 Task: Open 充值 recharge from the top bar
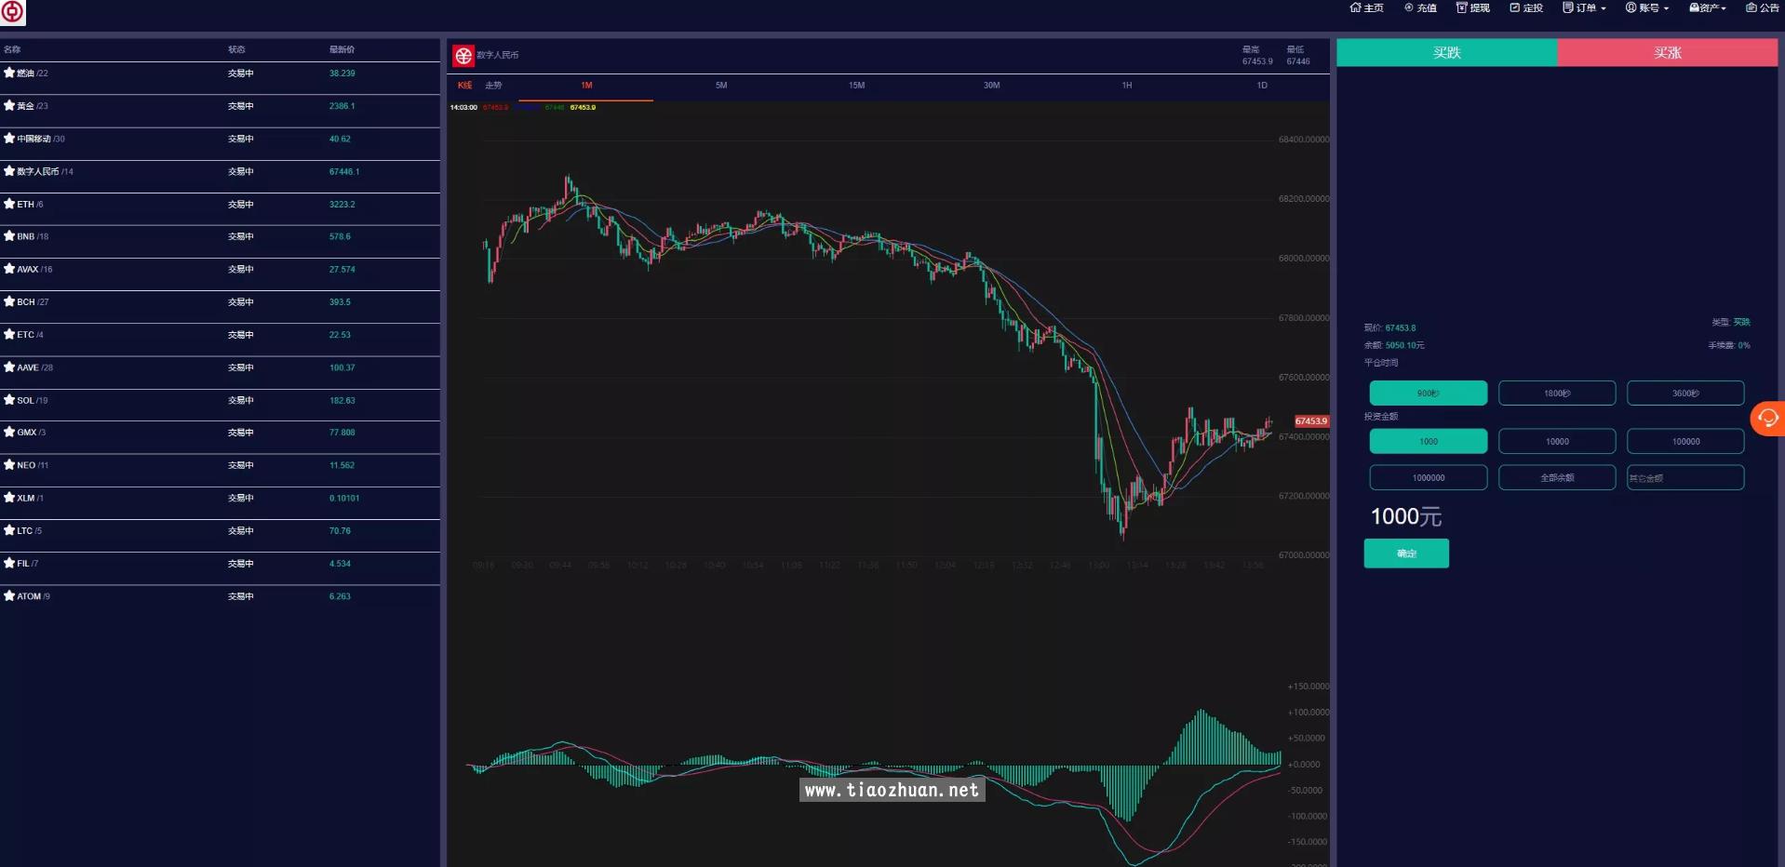[x=1420, y=7]
